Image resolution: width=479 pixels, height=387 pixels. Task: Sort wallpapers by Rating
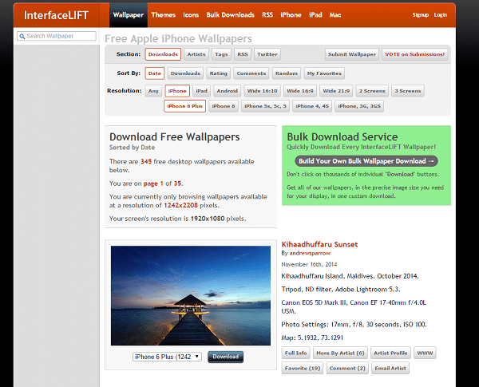tap(219, 73)
